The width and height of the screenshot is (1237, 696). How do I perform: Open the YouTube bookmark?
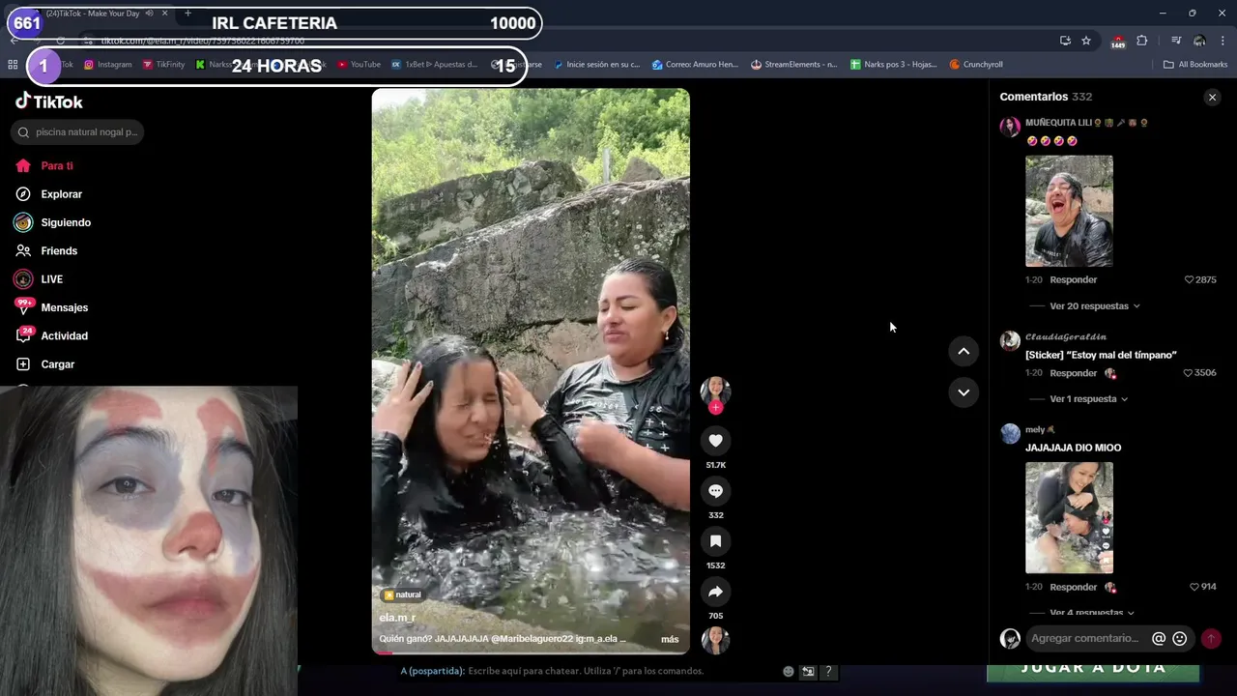pos(359,65)
